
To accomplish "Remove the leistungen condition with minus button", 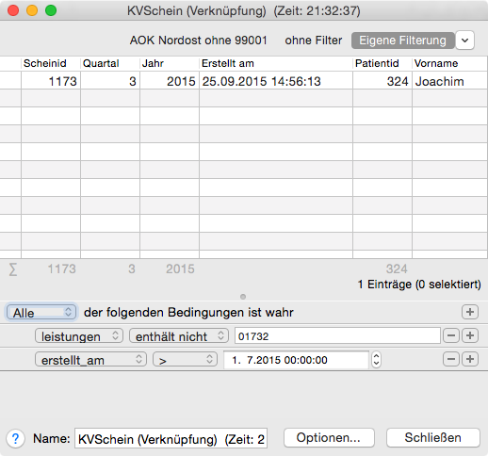I will point(451,335).
